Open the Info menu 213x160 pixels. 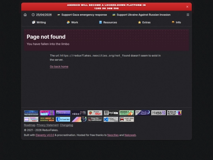point(176,22)
